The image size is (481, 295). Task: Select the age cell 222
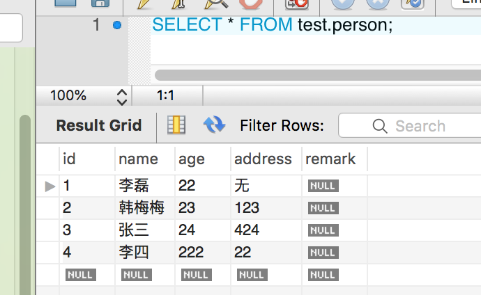tap(203, 253)
